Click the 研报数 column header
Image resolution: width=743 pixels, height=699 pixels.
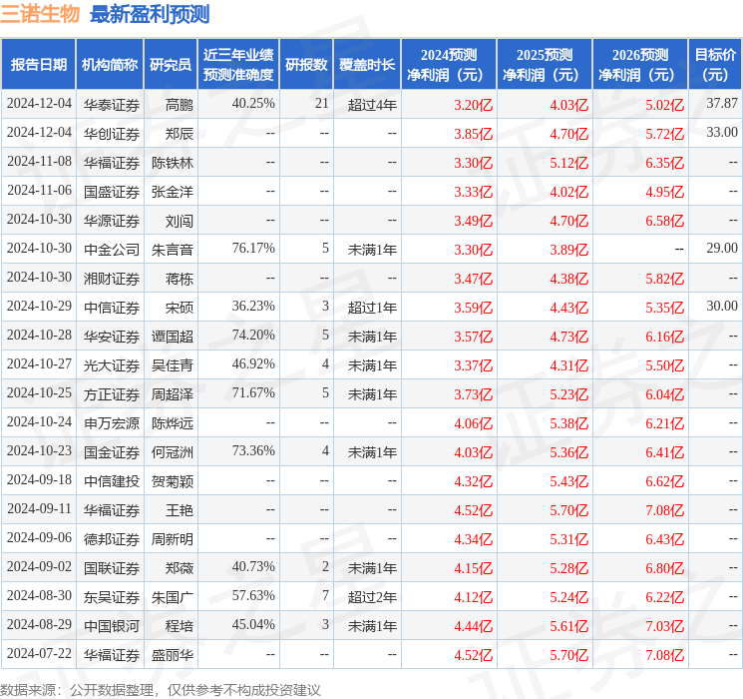tap(306, 64)
